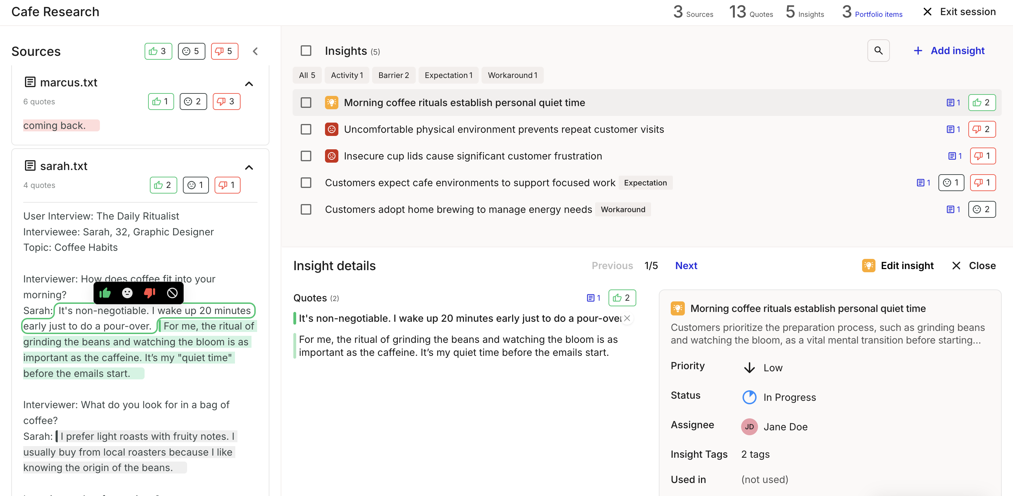Viewport: 1013px width, 496px height.
Task: Click Add insight button
Action: [x=949, y=51]
